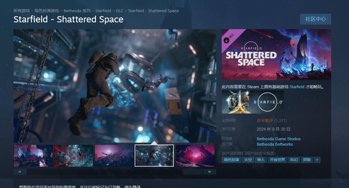Image resolution: width=349 pixels, height=188 pixels.
Task: Click the Starfield logo on the base game banner
Action: click(x=267, y=102)
